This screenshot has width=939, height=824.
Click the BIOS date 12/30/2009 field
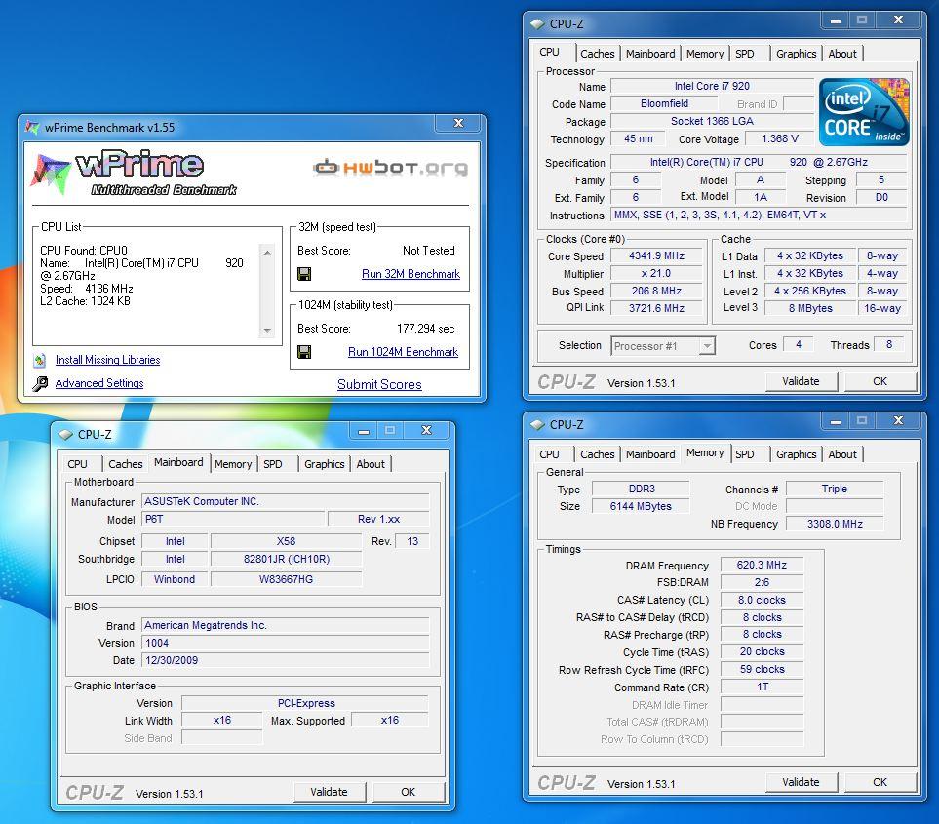tap(286, 660)
